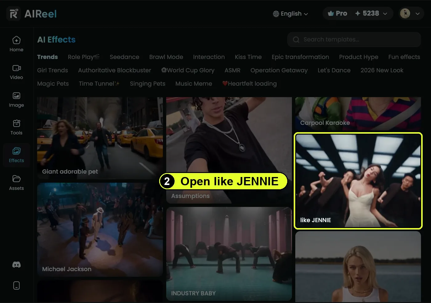The image size is (431, 303).
Task: Select the Authoritative Blockbuster category
Action: tap(115, 70)
